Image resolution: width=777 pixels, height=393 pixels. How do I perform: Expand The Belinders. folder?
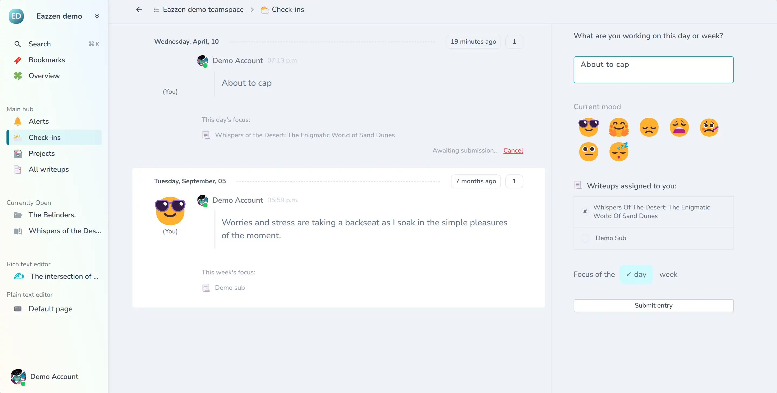tap(52, 215)
